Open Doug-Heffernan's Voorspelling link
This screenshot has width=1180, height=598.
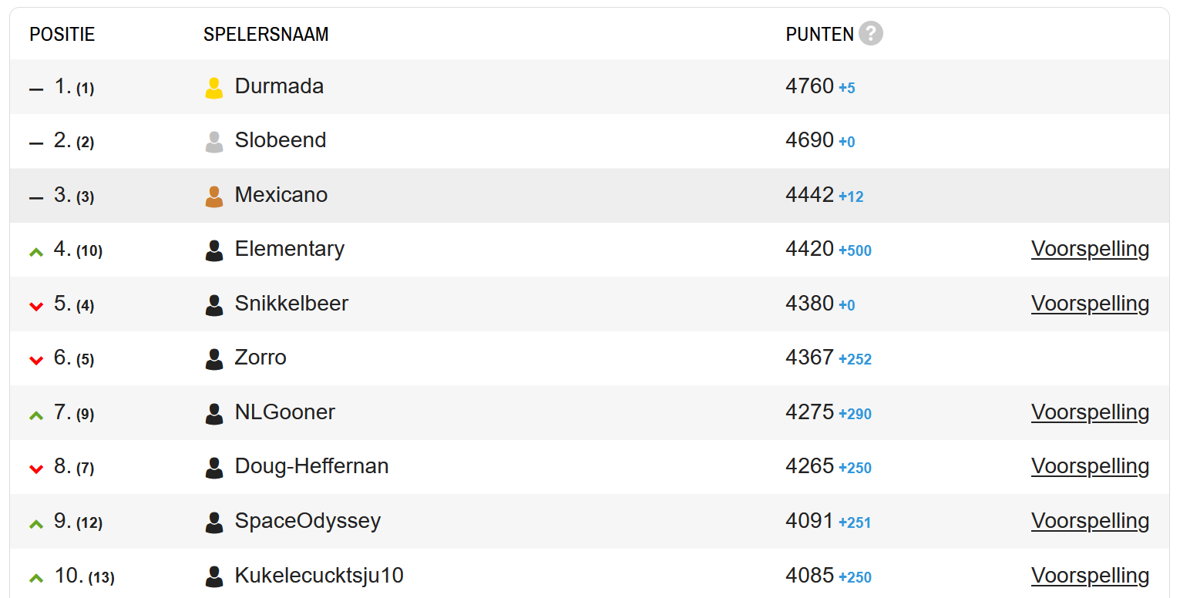(1090, 466)
